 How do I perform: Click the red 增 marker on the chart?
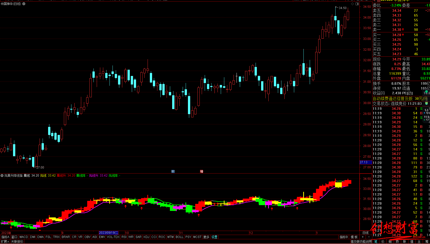[201, 172]
